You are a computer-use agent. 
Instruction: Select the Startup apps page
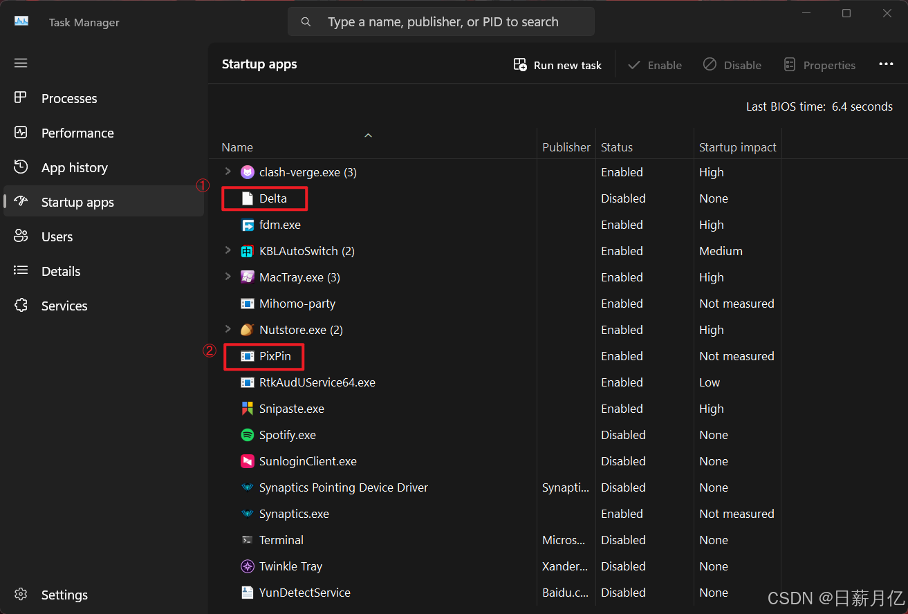[104, 202]
